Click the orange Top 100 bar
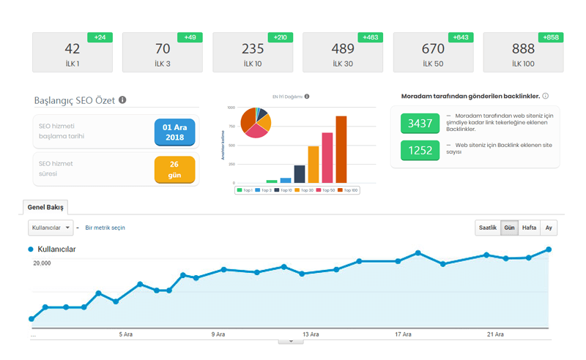This screenshot has width=586, height=360. tap(341, 149)
